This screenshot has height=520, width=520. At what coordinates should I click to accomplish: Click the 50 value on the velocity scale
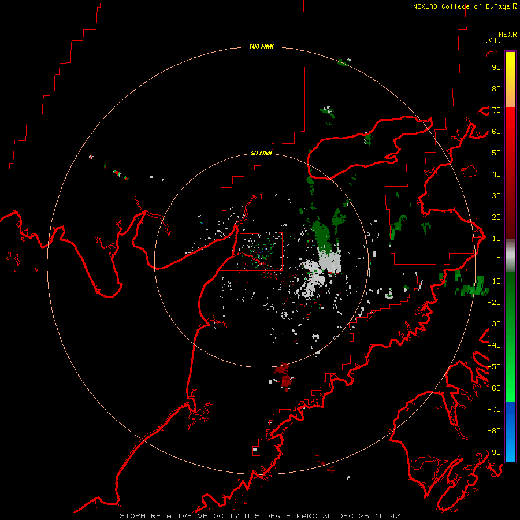(496, 153)
